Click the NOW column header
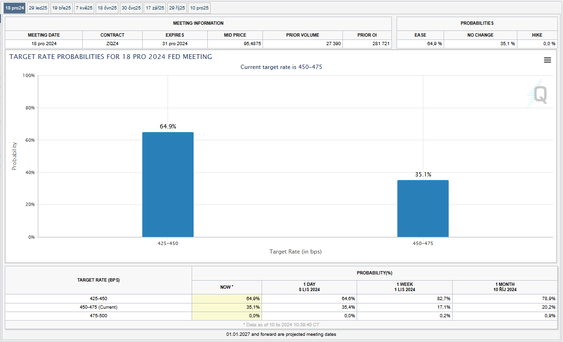The image size is (563, 342). [x=226, y=287]
